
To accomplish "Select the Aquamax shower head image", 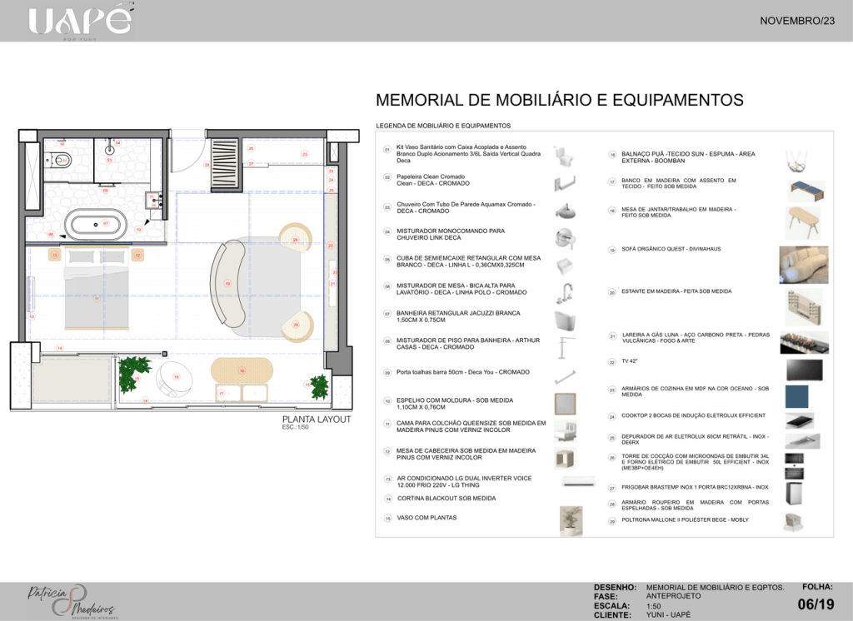I will pos(566,211).
